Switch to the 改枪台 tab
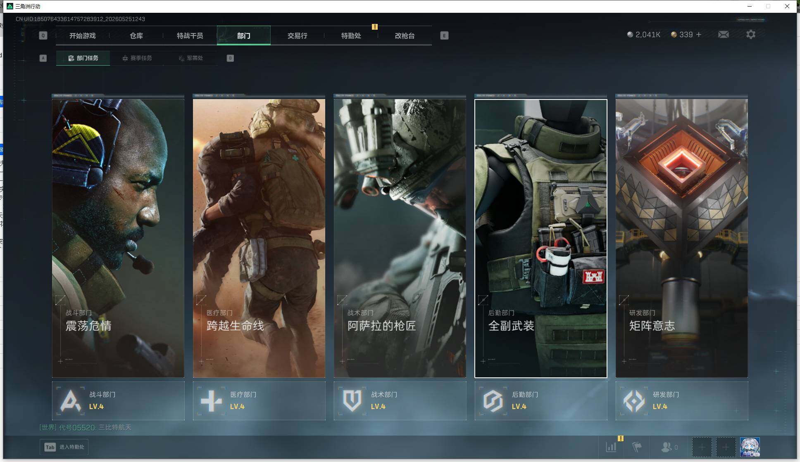The height and width of the screenshot is (462, 800). point(405,36)
